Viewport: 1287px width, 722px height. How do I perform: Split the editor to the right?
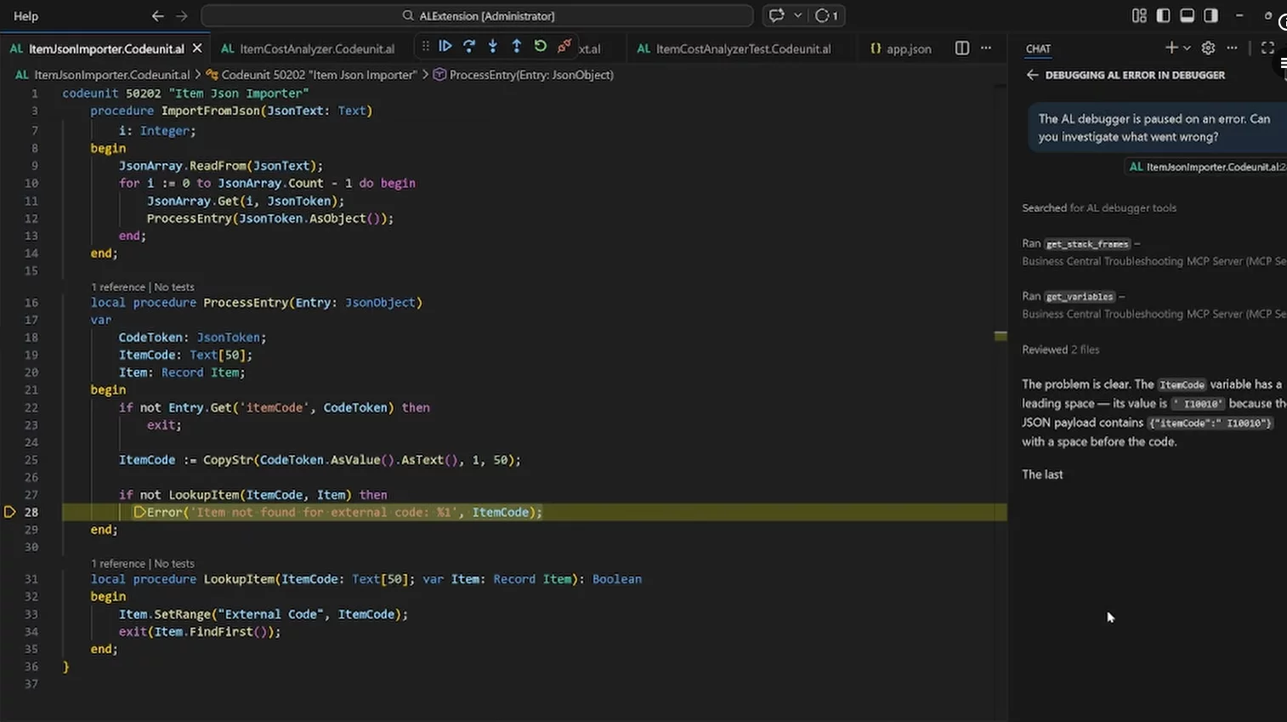pyautogui.click(x=961, y=48)
